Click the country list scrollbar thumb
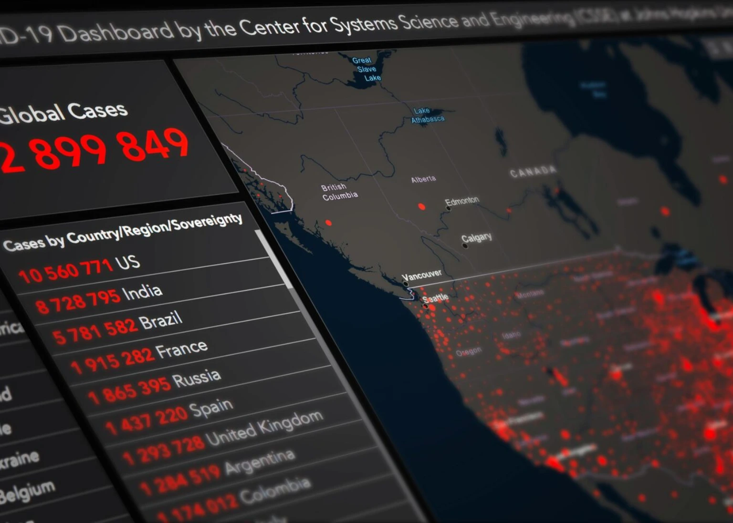This screenshot has width=733, height=523. 274,259
